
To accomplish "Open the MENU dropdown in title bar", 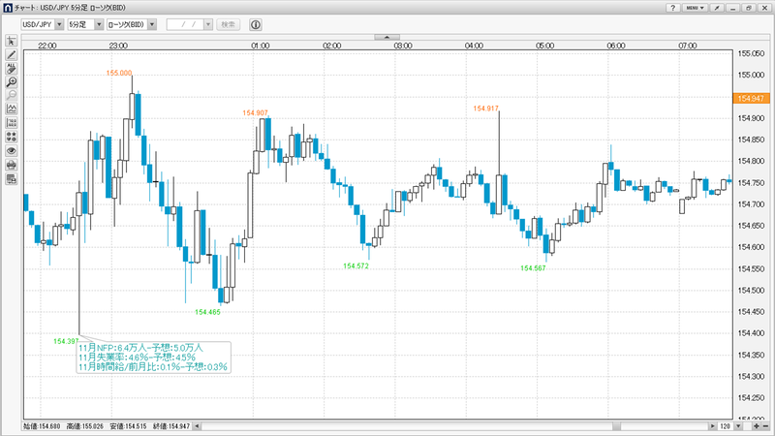I will (x=695, y=8).
